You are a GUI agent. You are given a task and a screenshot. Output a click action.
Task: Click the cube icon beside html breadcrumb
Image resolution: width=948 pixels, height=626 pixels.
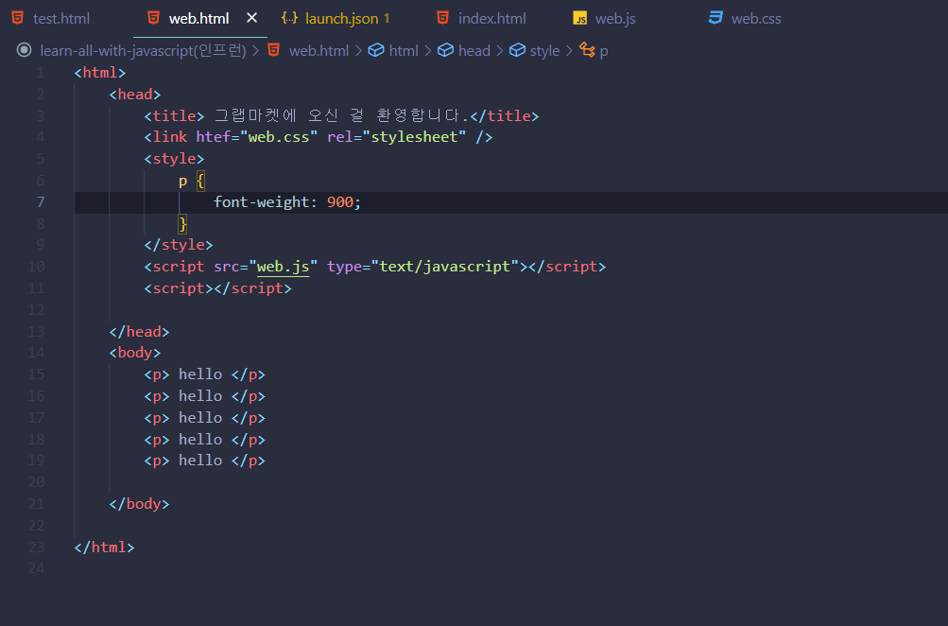click(x=375, y=51)
